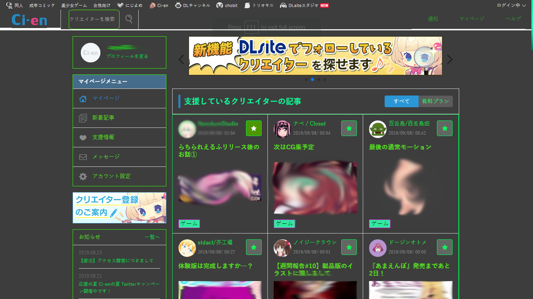
Task: Toggle star follow for 百舌鳥/百舌鳥畑
Action: [444, 128]
